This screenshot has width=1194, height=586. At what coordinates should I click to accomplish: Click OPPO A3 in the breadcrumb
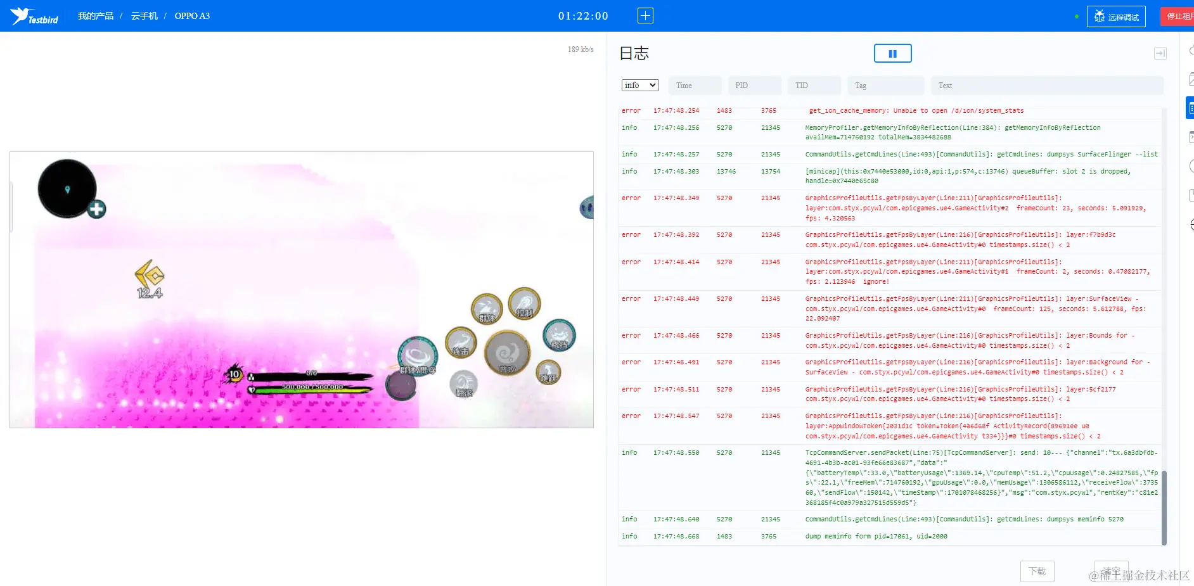click(192, 16)
